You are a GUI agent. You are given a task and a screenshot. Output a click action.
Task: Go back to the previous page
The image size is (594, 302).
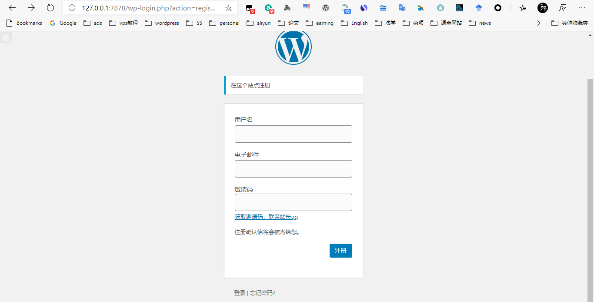(x=12, y=8)
